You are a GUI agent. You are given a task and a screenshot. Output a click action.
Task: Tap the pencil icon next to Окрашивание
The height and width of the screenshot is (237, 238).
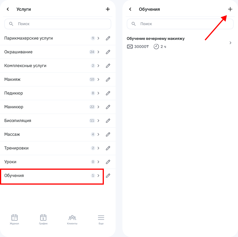click(x=108, y=52)
